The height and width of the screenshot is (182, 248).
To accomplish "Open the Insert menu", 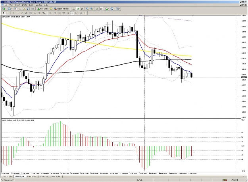I will (17, 5).
